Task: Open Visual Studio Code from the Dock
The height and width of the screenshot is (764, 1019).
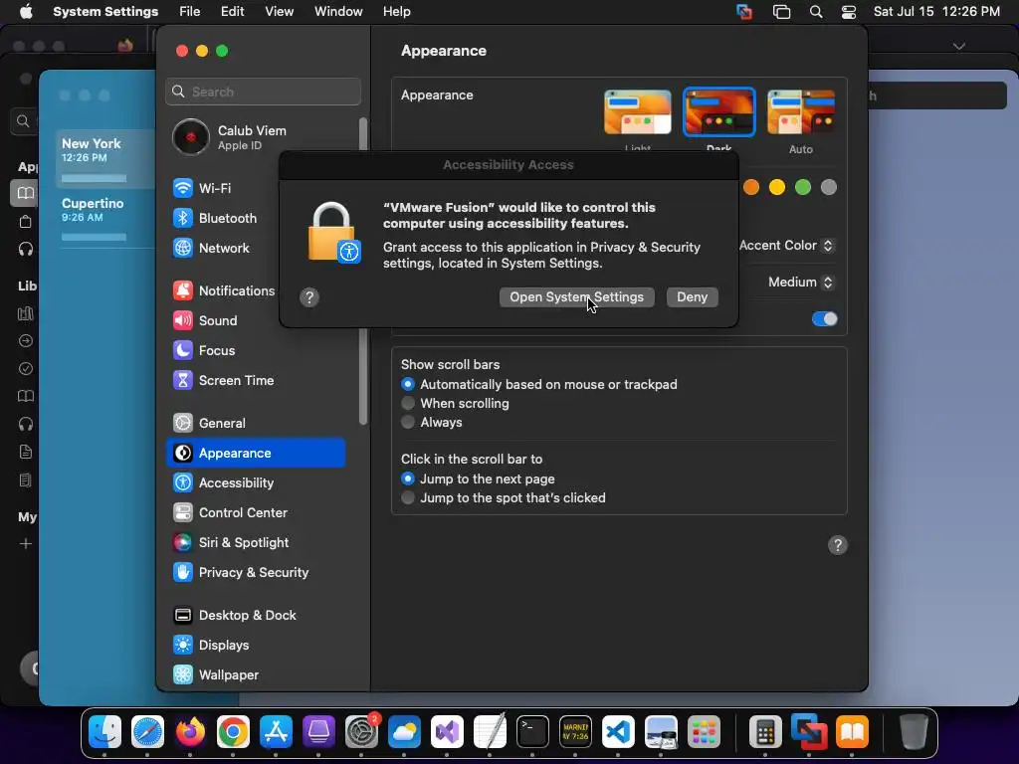Action: [x=618, y=732]
